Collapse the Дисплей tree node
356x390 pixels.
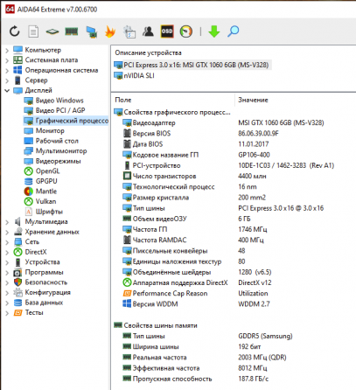[7, 91]
